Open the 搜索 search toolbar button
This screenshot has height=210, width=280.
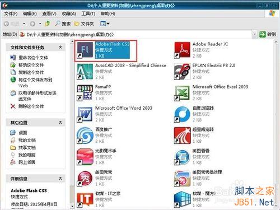63,24
